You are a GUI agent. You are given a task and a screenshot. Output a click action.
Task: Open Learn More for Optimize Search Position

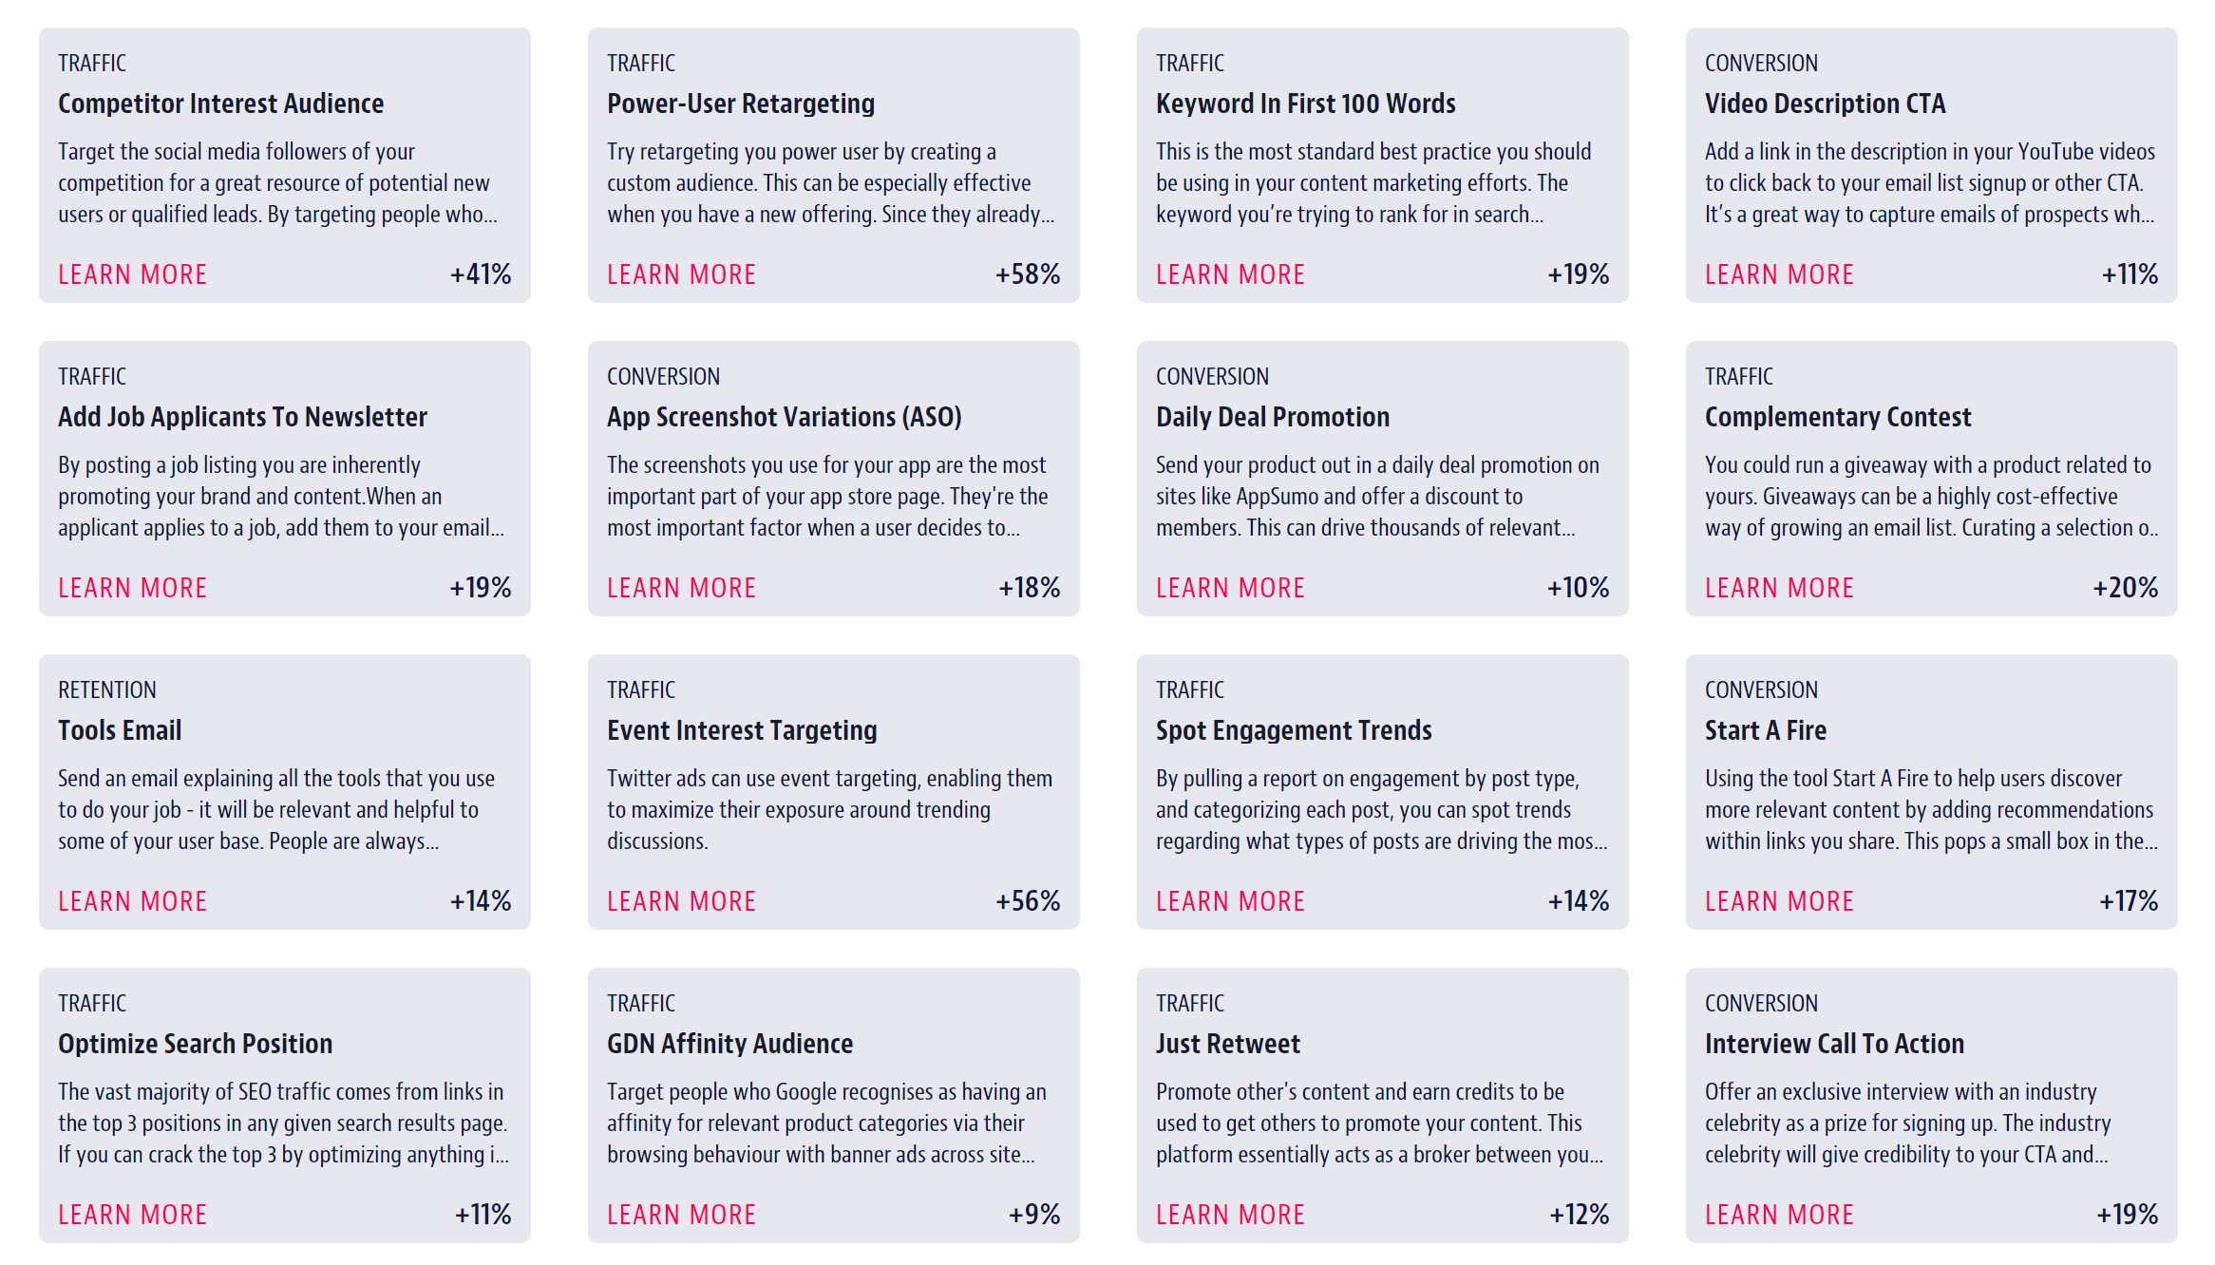pos(132,1215)
